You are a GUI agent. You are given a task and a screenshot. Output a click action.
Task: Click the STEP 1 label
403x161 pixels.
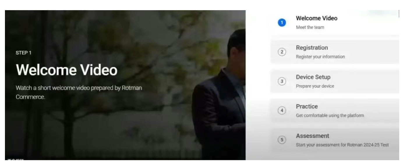[23, 53]
